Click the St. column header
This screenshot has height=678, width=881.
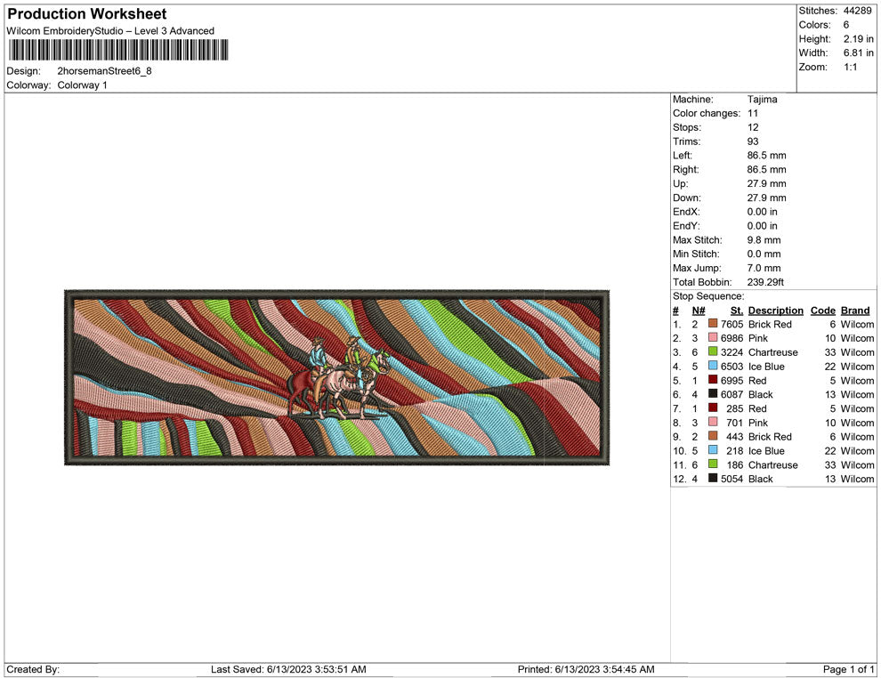(737, 310)
